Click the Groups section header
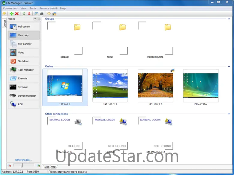This screenshot has width=234, height=175. pyautogui.click(x=49, y=19)
